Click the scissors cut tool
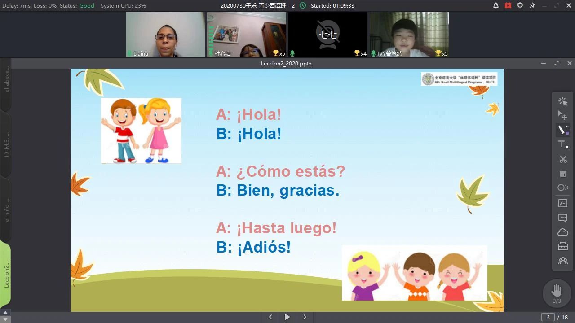Image resolution: width=575 pixels, height=323 pixels. (x=563, y=159)
